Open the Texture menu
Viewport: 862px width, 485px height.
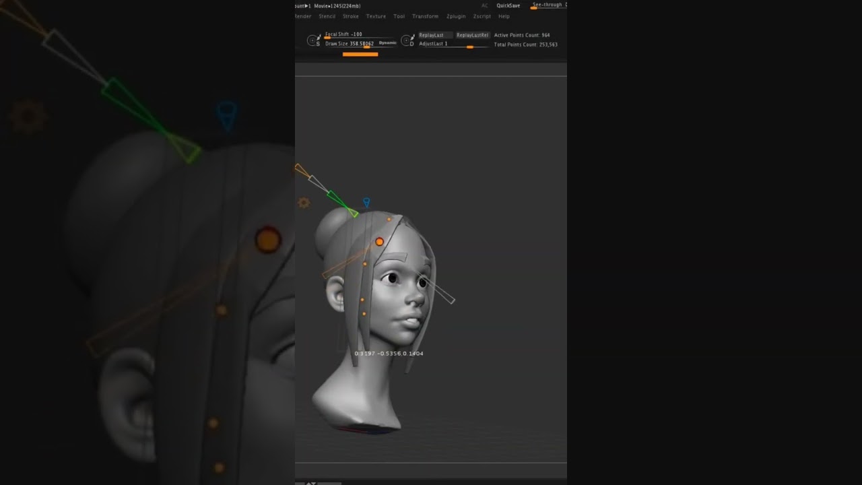(x=376, y=16)
